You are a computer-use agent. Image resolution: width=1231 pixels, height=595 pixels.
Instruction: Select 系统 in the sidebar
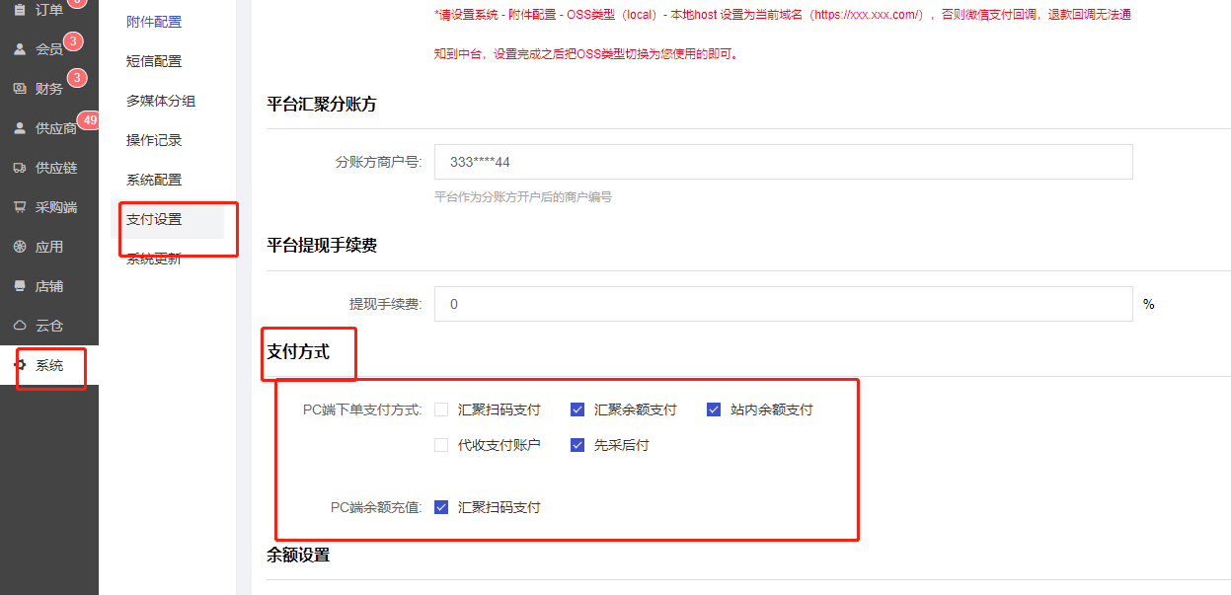[x=49, y=365]
